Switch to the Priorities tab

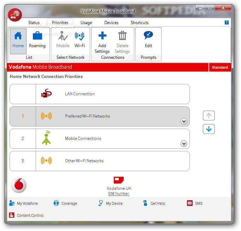point(60,23)
